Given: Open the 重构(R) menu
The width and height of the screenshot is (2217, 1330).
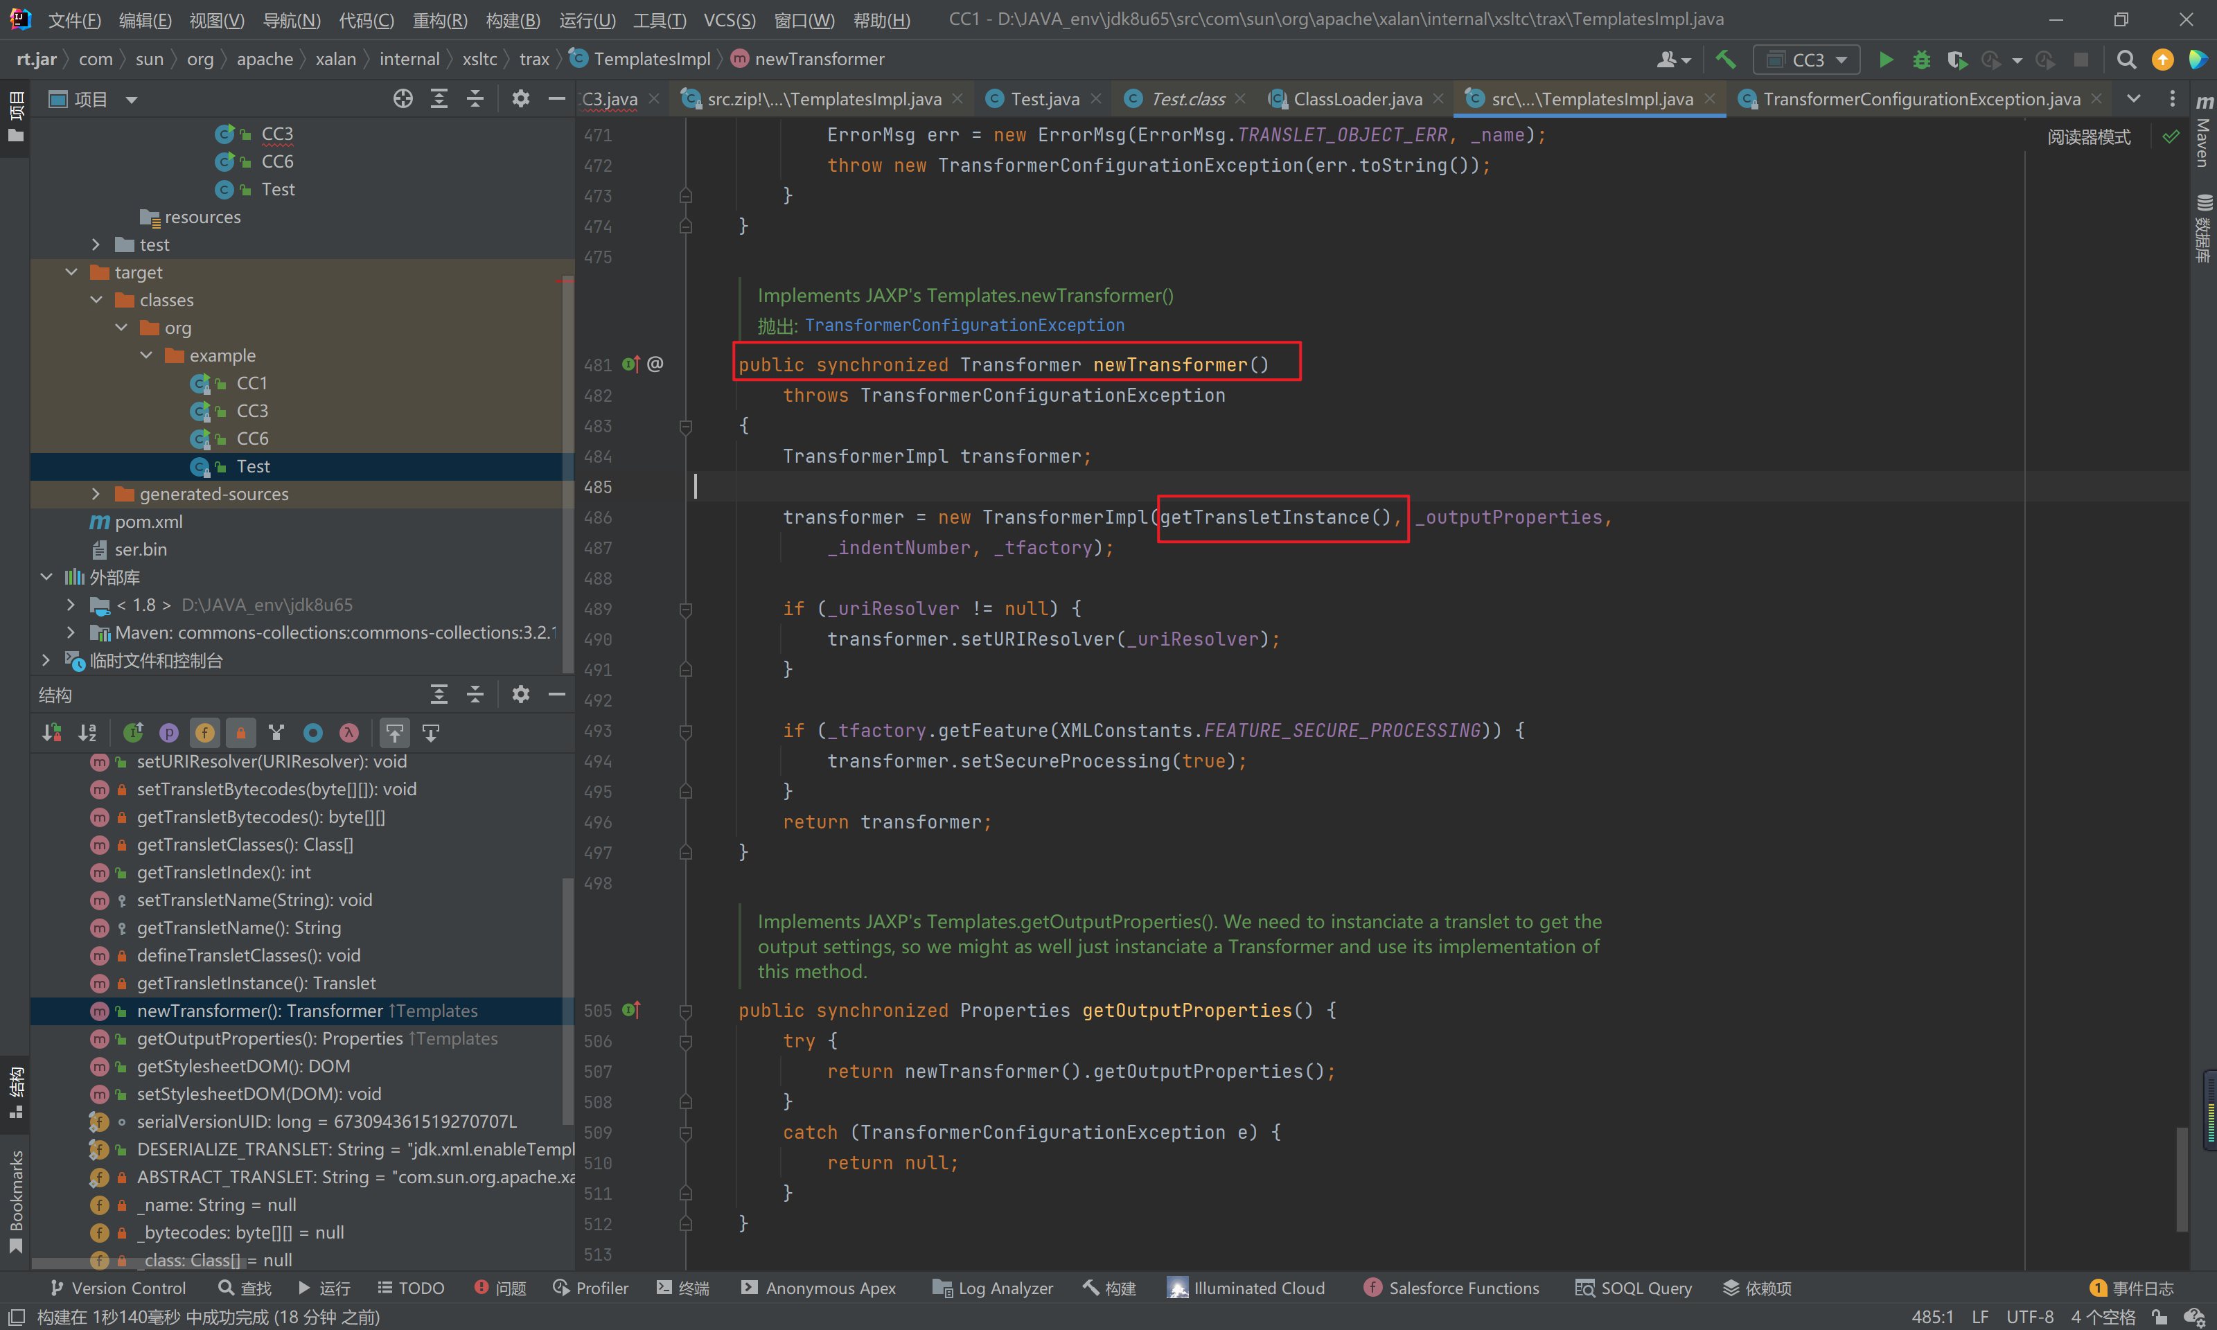Looking at the screenshot, I should click(x=439, y=19).
